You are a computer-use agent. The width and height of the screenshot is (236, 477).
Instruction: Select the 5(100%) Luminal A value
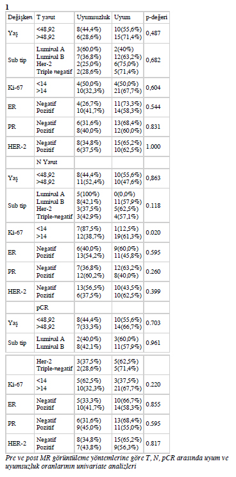point(86,194)
